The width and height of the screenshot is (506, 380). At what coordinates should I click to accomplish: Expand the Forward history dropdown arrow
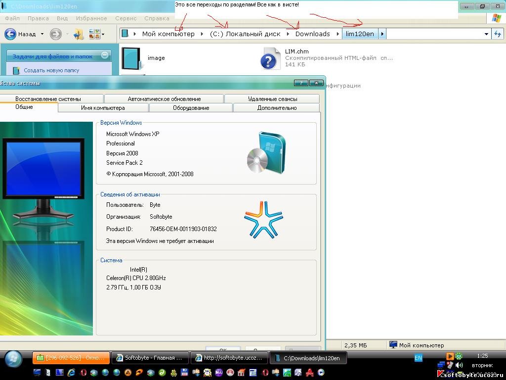[67, 34]
